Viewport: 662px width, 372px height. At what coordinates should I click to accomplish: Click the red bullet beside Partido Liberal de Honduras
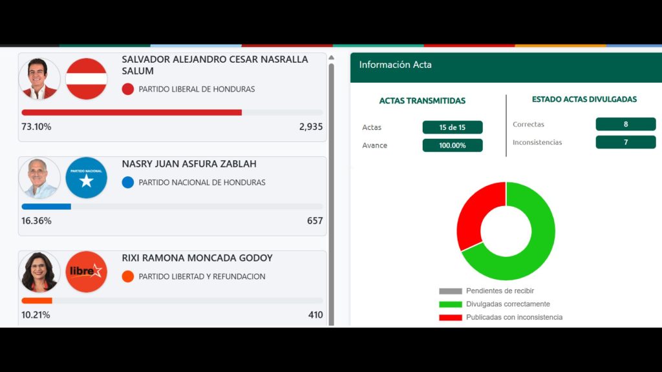click(127, 89)
